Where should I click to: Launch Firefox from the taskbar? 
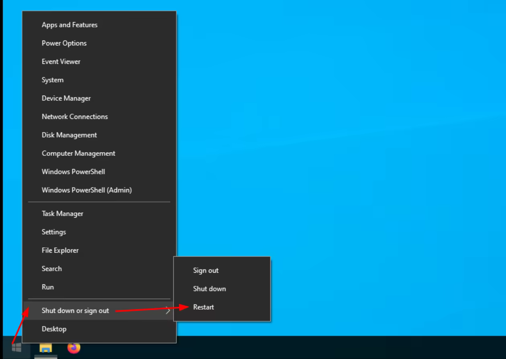(73, 348)
